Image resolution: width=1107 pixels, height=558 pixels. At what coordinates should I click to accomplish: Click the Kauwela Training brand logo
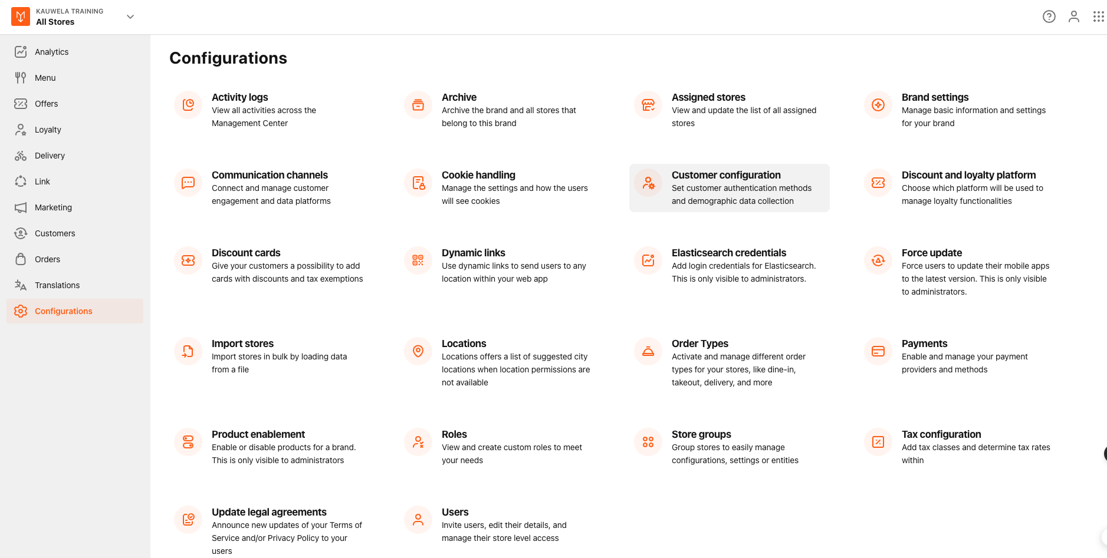pyautogui.click(x=20, y=16)
